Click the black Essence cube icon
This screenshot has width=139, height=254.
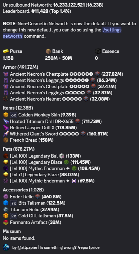pos(98,51)
